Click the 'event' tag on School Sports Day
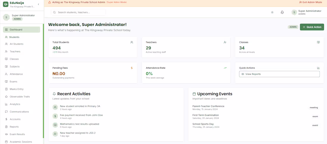 [315, 126]
